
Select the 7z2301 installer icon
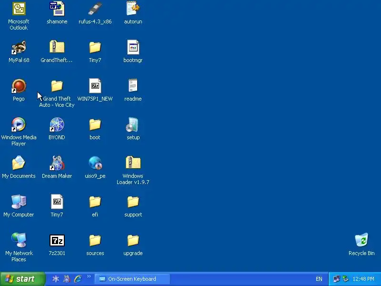57,240
